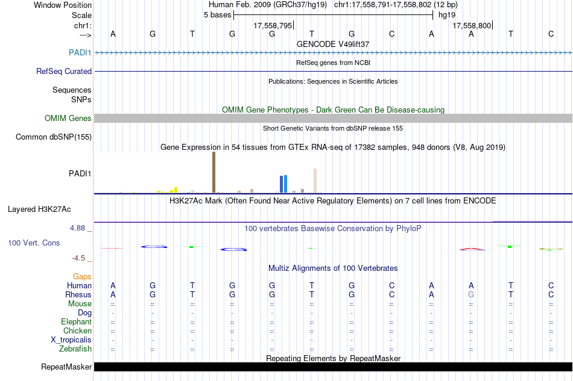This screenshot has width=573, height=381.
Task: Click the 'chr1:' ruler label
Action: (83, 25)
